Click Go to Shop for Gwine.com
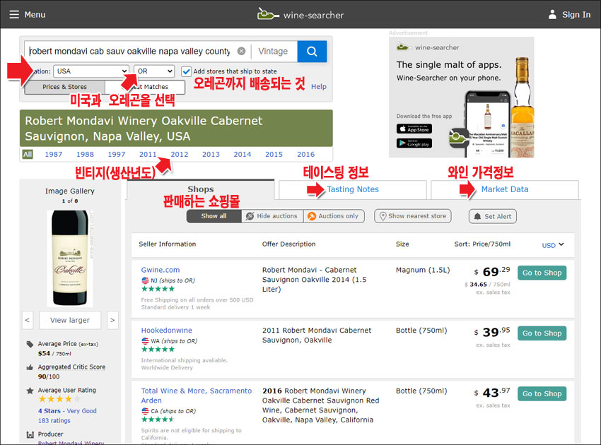 click(542, 273)
